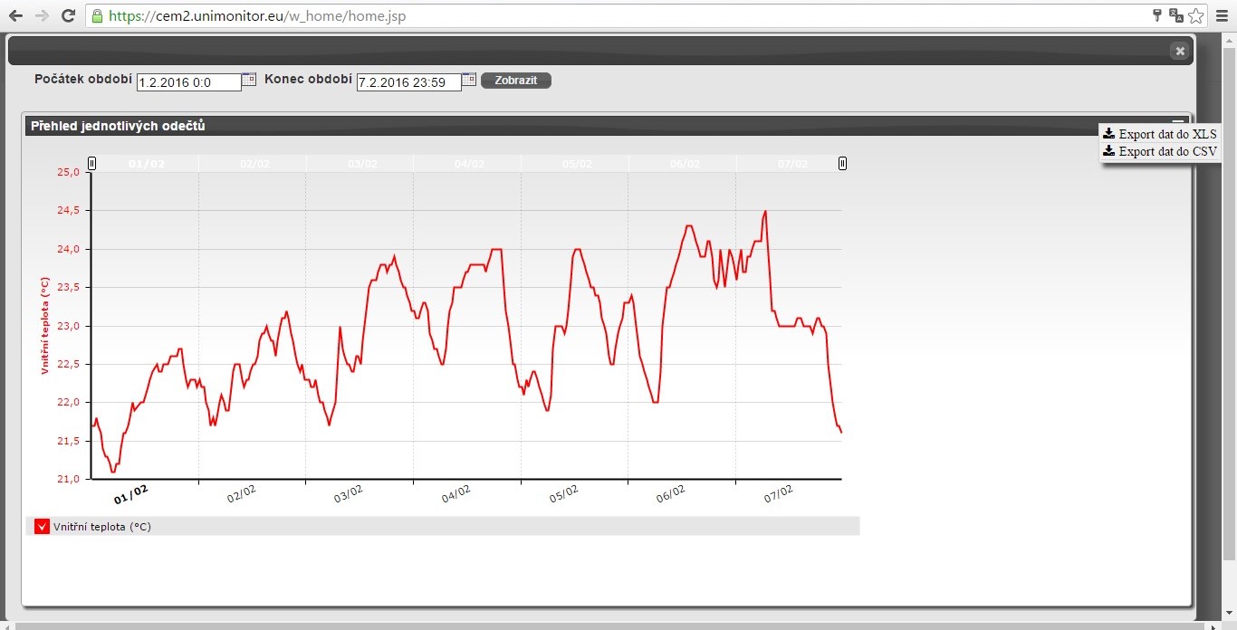The image size is (1237, 630).
Task: Select 05/02 in the top range bar
Action: pos(577,164)
